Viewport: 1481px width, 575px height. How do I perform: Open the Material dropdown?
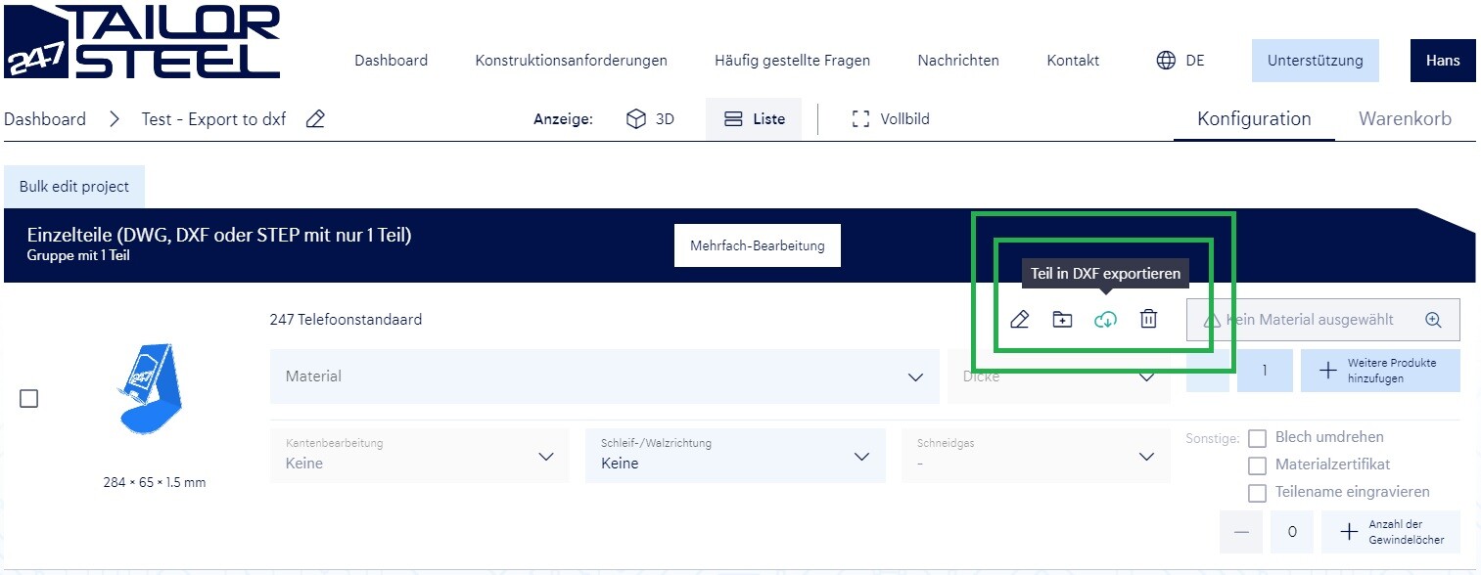(603, 376)
